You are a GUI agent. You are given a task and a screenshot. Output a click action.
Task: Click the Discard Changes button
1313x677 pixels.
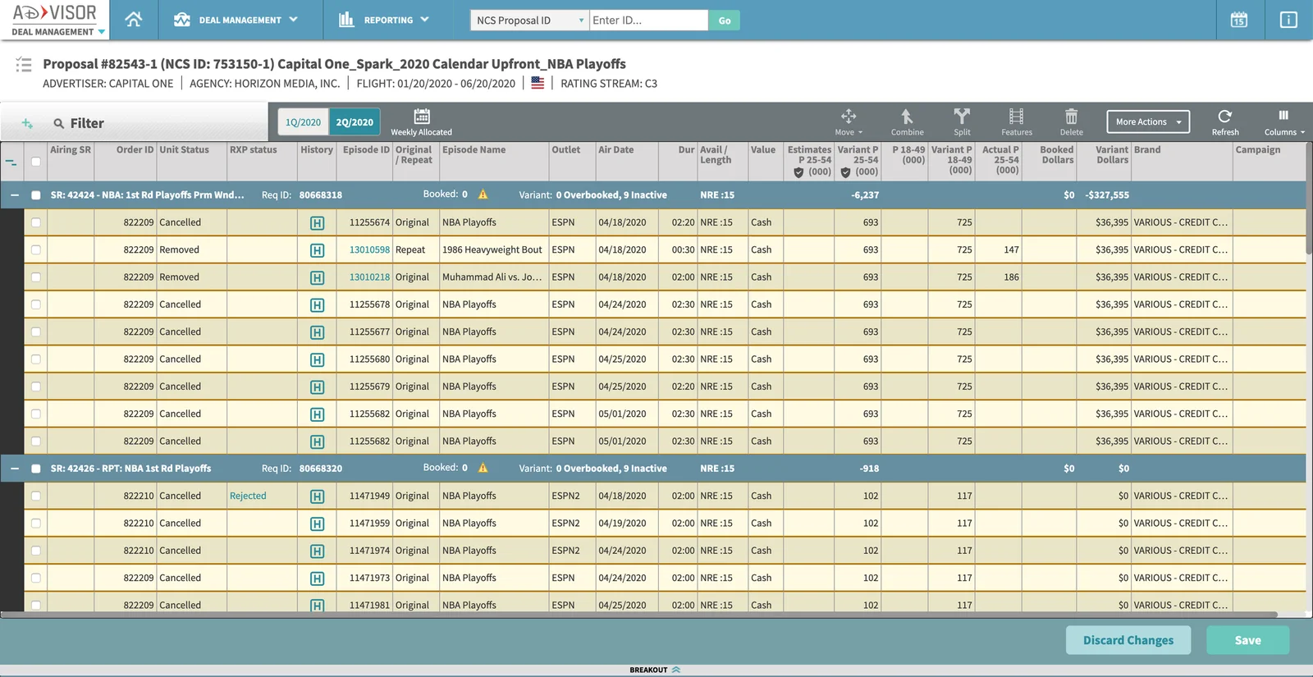[1128, 640]
